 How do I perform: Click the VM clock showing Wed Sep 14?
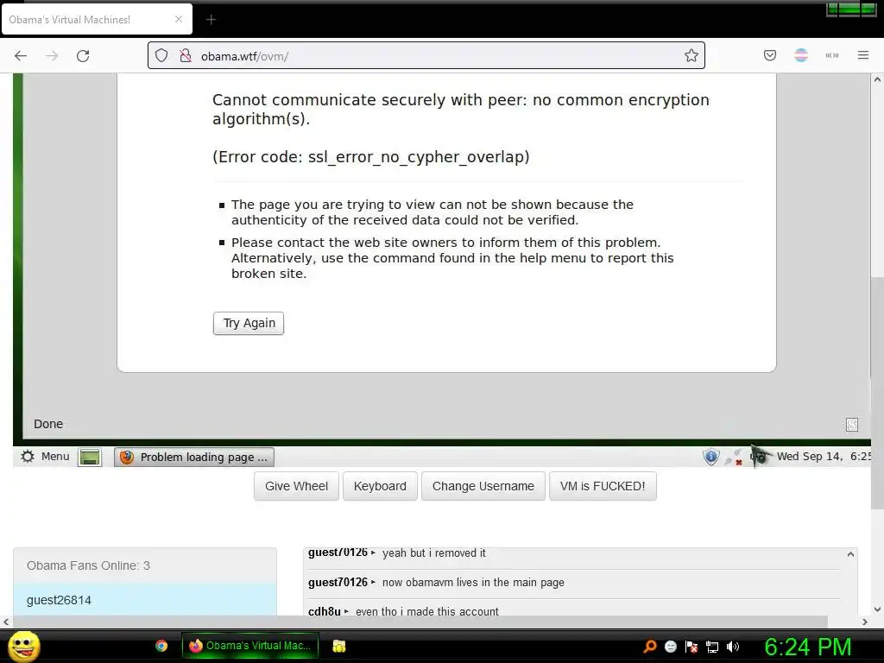[824, 456]
